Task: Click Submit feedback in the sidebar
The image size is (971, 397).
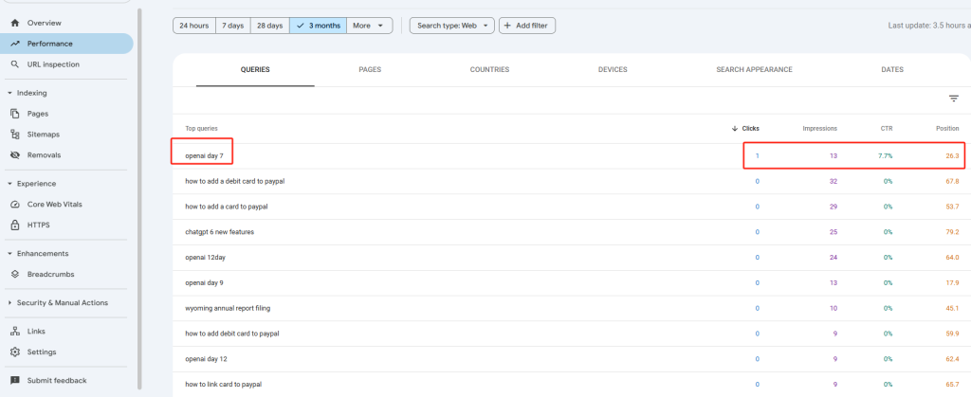Action: (x=56, y=381)
